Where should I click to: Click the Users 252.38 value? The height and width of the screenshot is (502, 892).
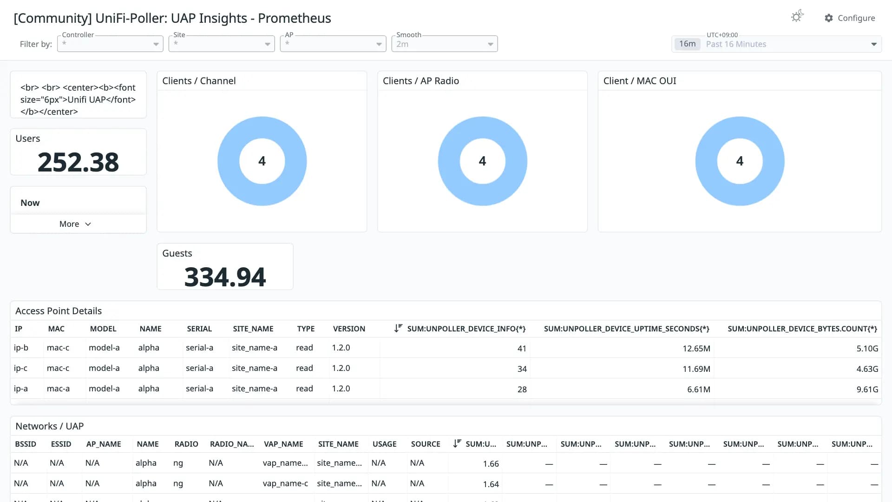click(x=78, y=162)
